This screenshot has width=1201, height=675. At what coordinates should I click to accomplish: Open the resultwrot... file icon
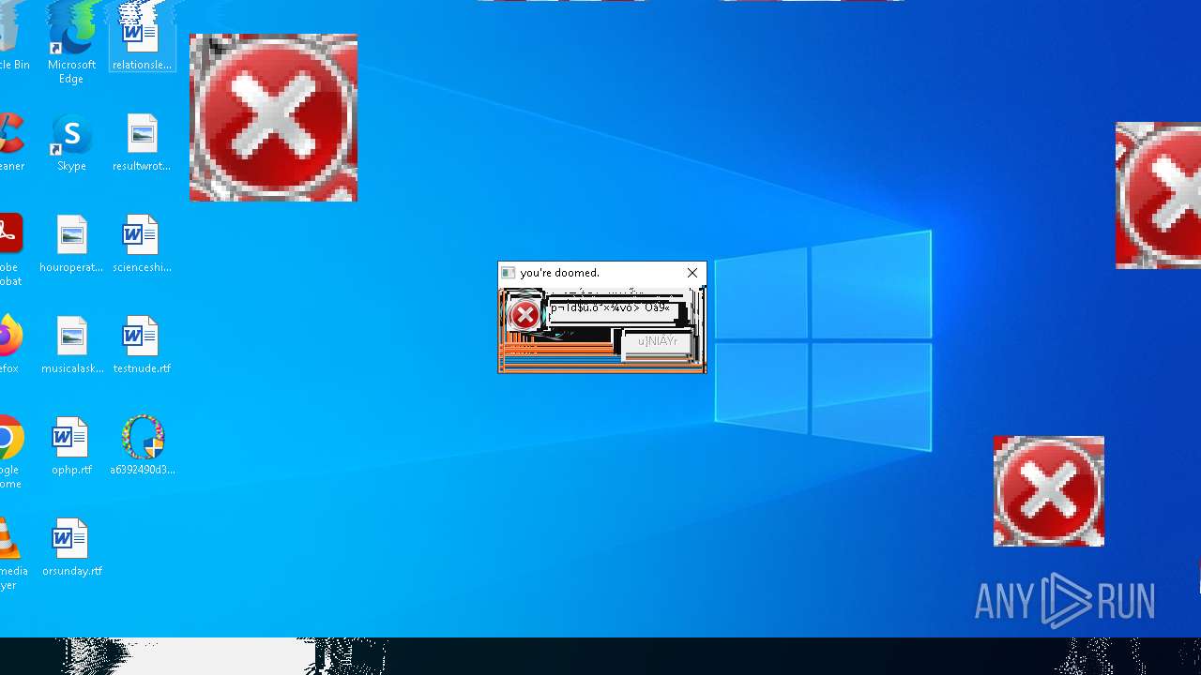pos(142,142)
